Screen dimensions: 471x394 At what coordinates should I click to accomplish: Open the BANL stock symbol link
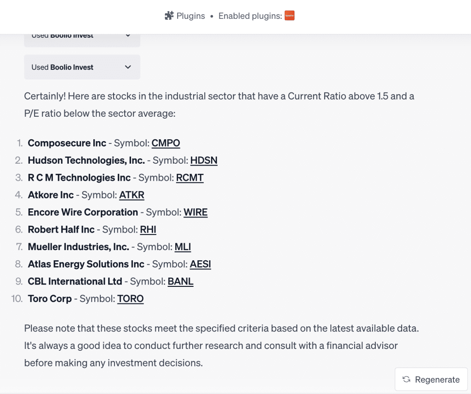click(180, 281)
